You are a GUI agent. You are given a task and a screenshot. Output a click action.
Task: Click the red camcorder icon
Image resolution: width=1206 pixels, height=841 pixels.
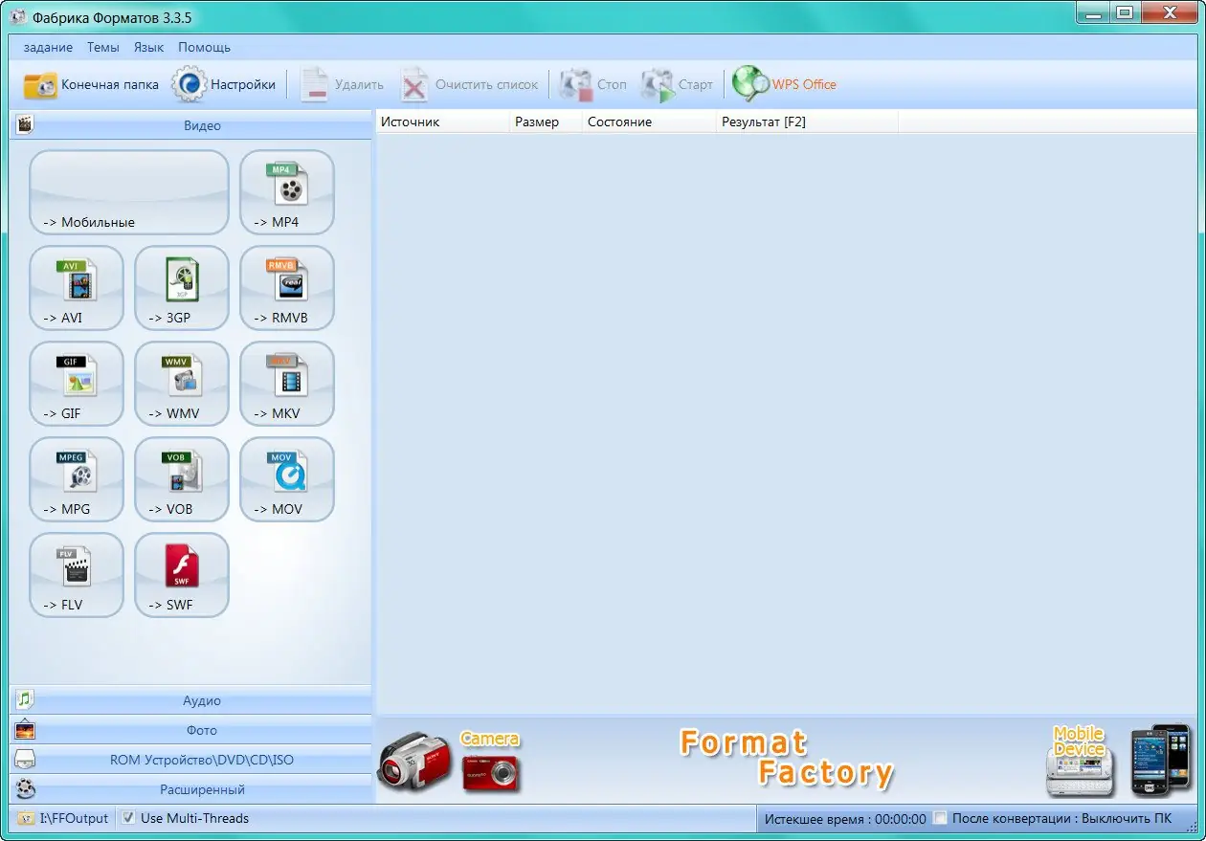pos(413,762)
